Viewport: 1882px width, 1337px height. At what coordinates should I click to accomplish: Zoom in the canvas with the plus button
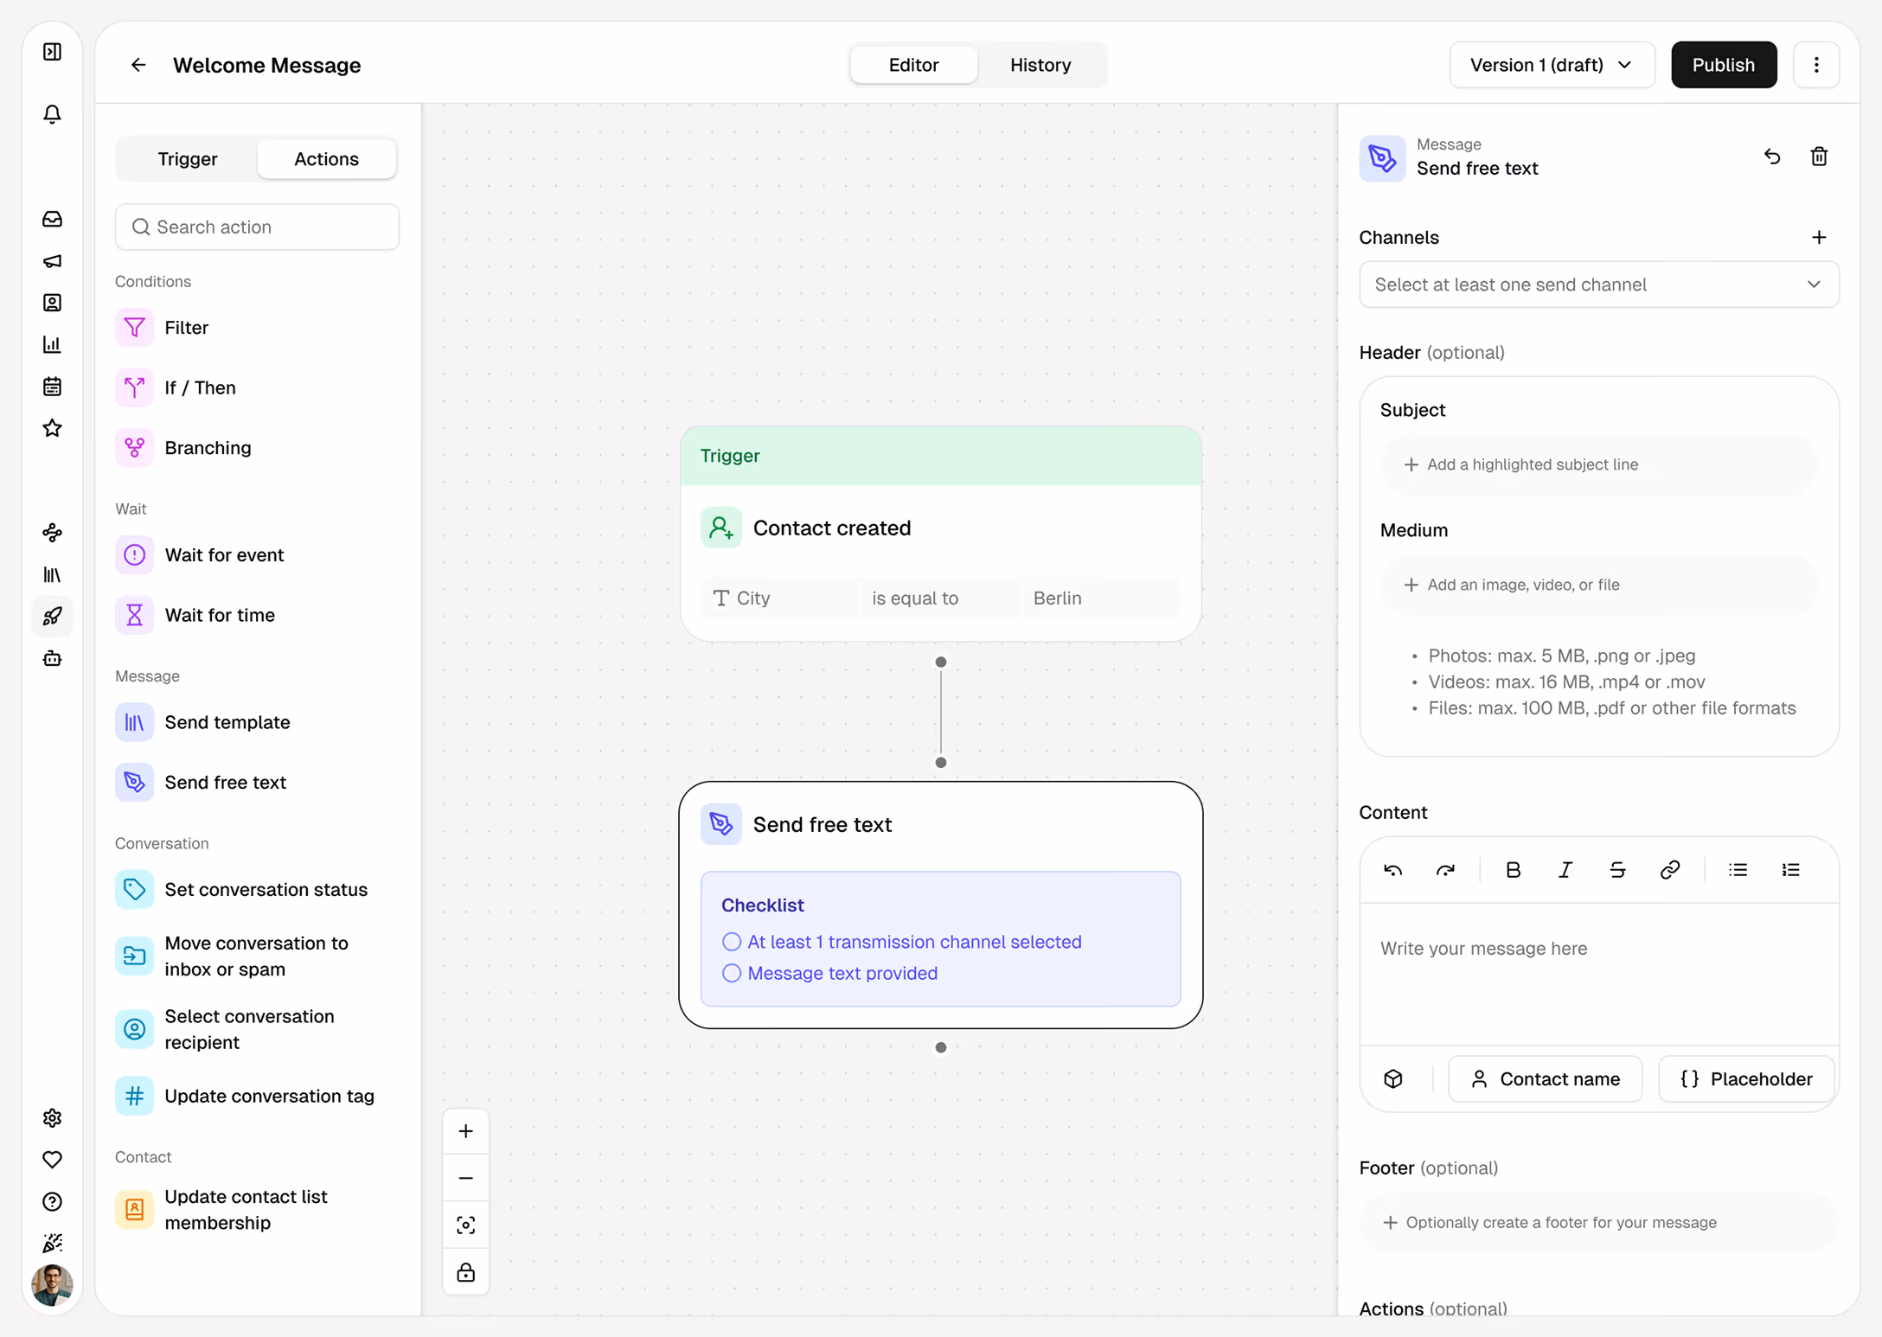pyautogui.click(x=466, y=1131)
